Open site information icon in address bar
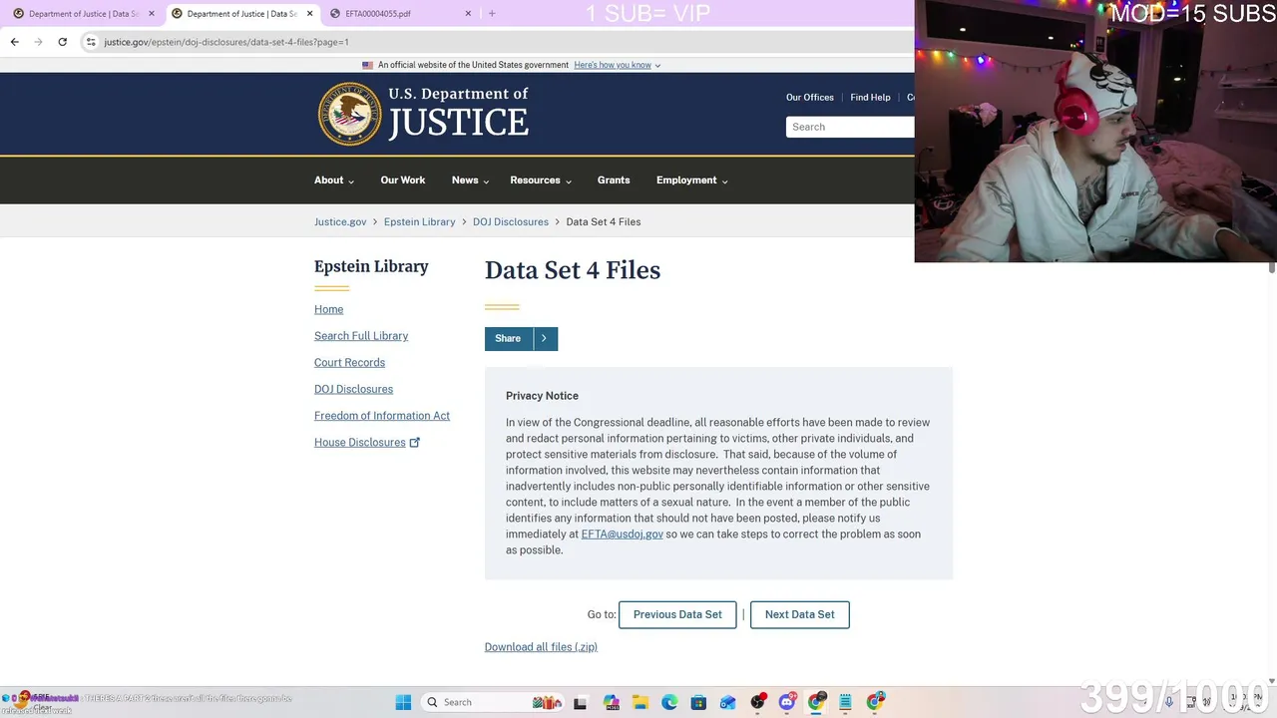1277x718 pixels. point(91,42)
